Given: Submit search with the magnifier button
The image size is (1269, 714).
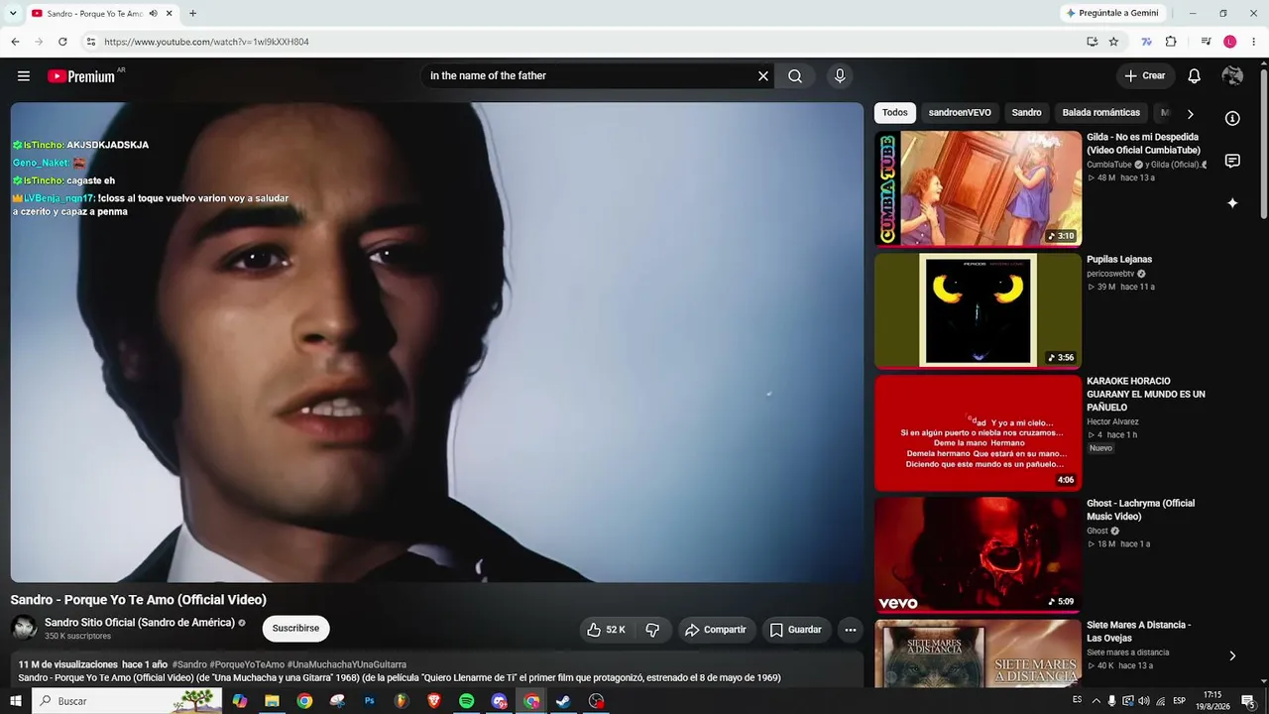Looking at the screenshot, I should [795, 76].
